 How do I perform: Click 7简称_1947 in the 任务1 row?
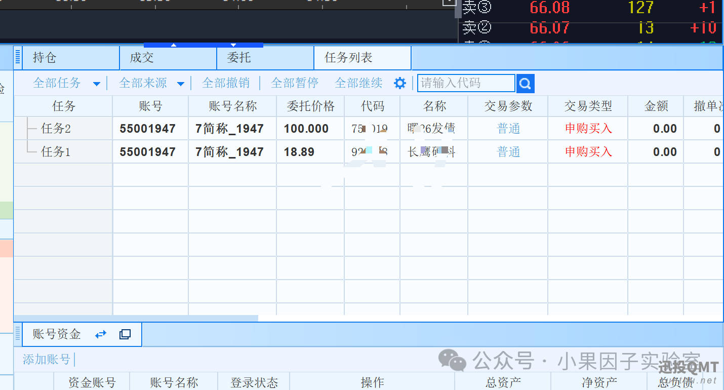coord(229,152)
